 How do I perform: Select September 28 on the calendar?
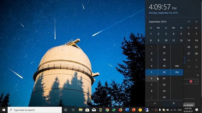click(196, 54)
